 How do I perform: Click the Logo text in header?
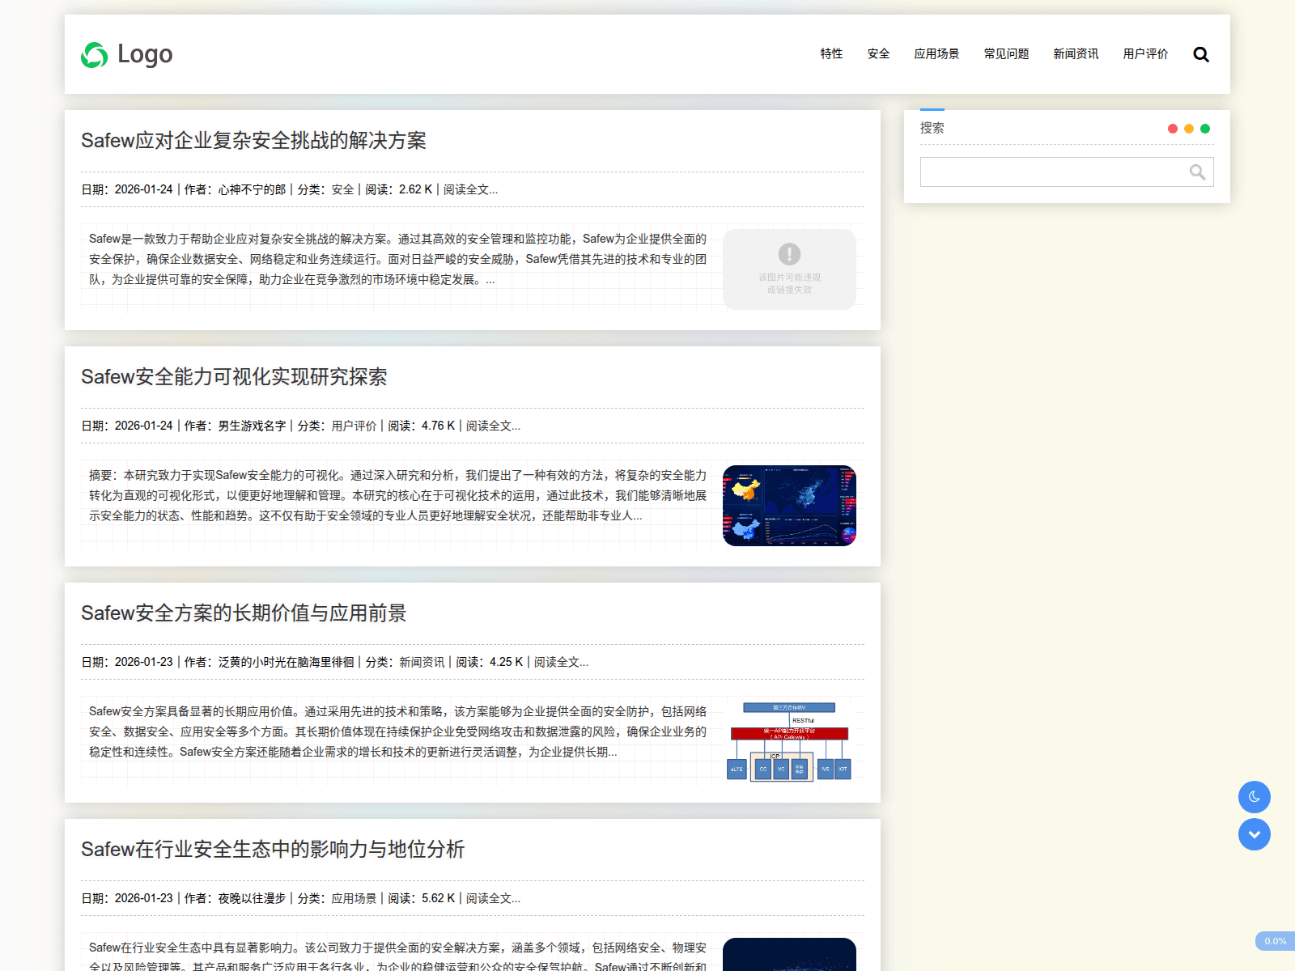[x=145, y=54]
